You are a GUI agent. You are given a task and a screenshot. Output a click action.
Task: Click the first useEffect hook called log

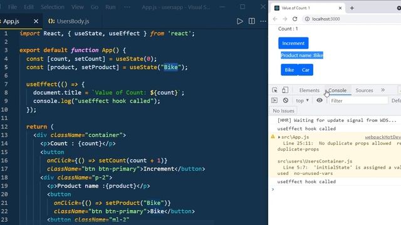[x=306, y=129]
